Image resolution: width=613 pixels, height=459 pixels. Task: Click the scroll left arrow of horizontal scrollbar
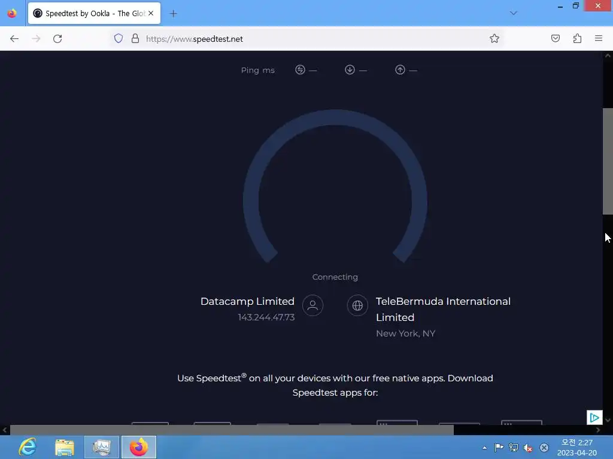(x=4, y=430)
